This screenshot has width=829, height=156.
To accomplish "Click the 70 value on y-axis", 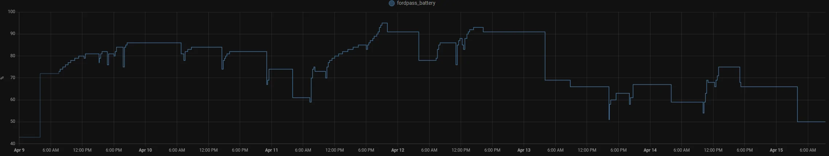I will point(12,78).
